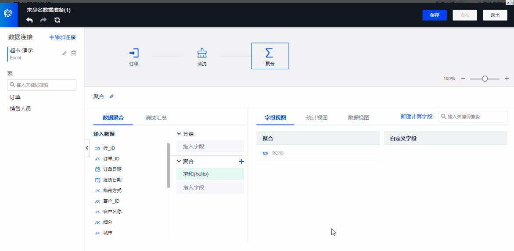
Task: Open the 数据视图 tab
Action: click(x=359, y=118)
